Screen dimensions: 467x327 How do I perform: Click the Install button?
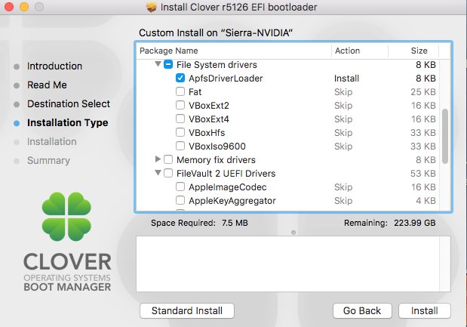425,310
